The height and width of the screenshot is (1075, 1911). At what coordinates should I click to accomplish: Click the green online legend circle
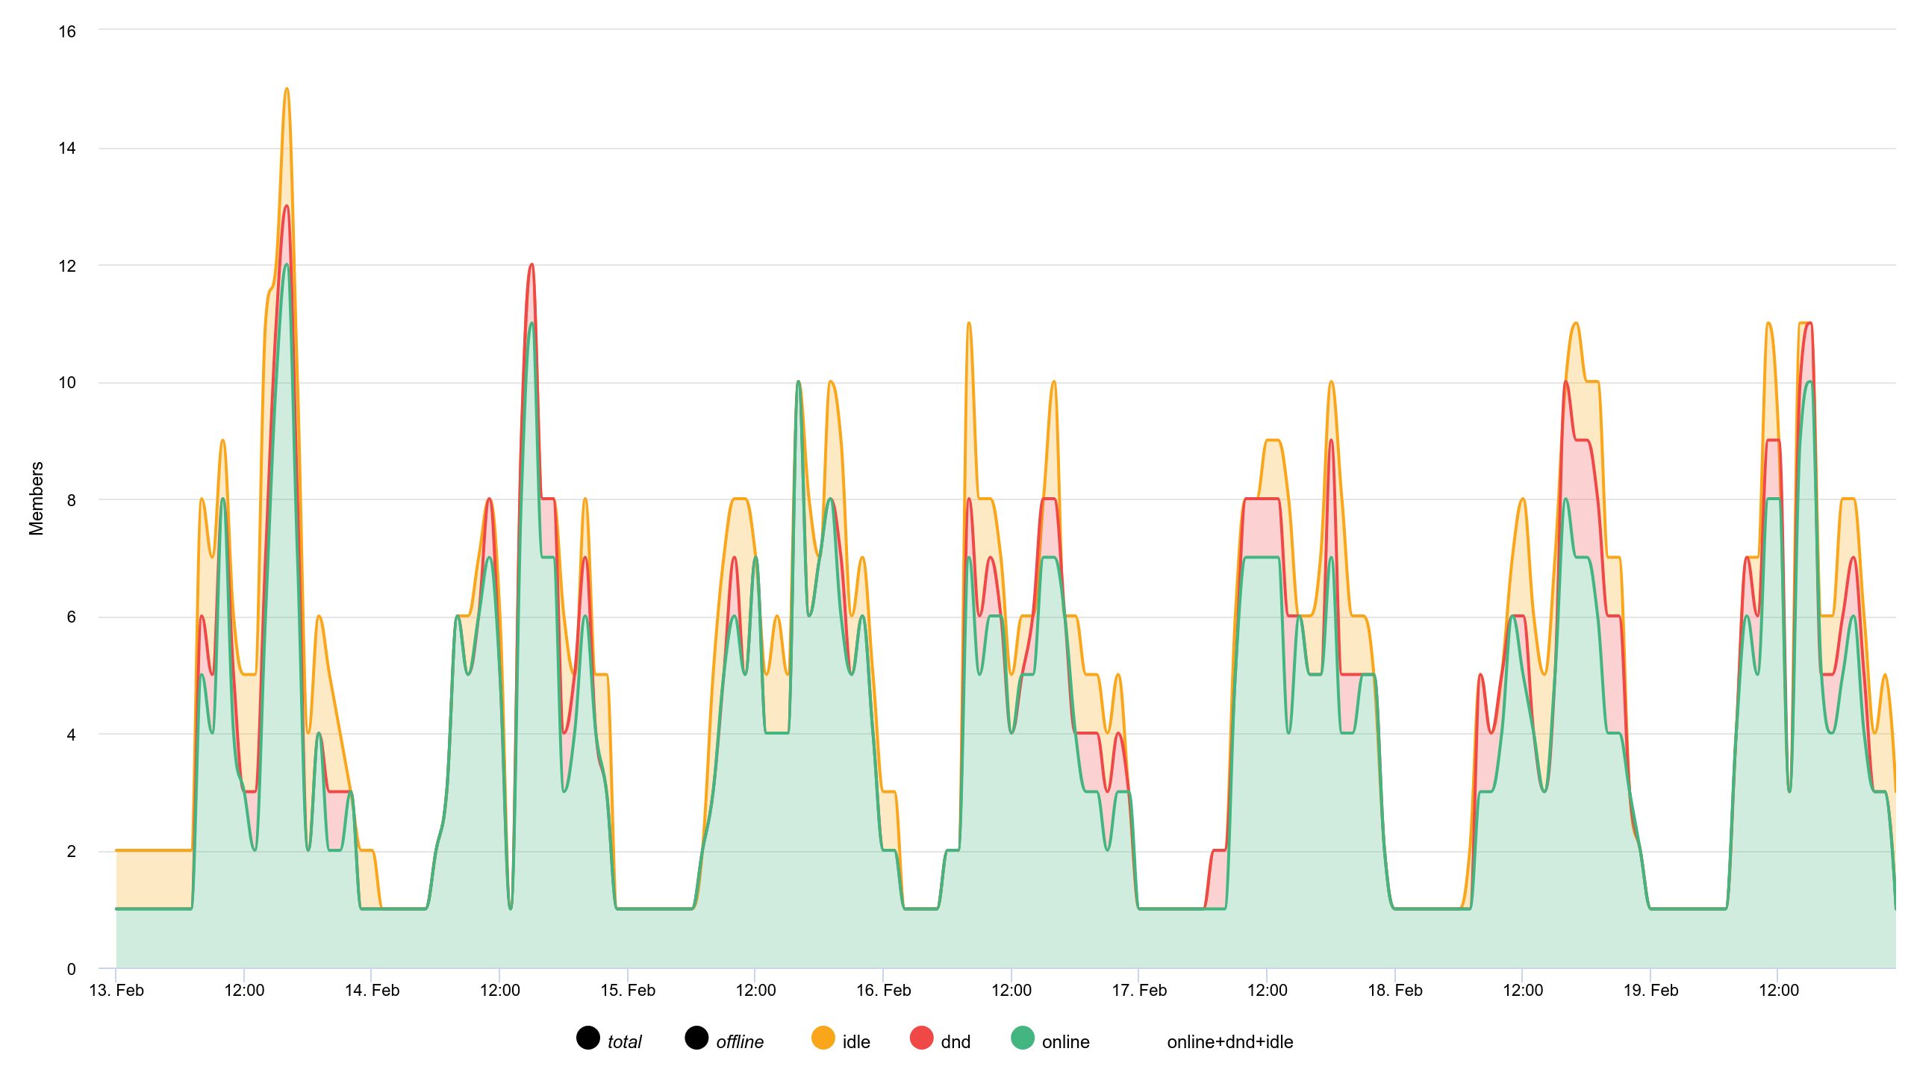click(1023, 1038)
